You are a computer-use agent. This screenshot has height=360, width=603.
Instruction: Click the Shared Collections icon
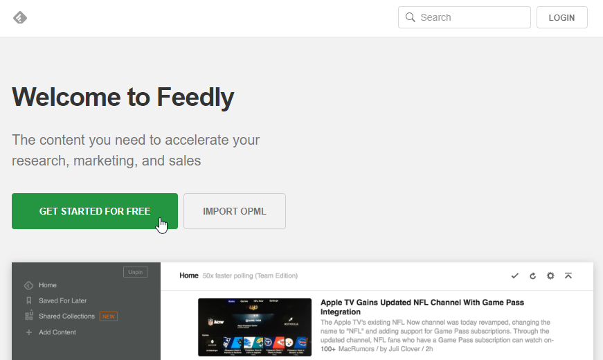29,316
